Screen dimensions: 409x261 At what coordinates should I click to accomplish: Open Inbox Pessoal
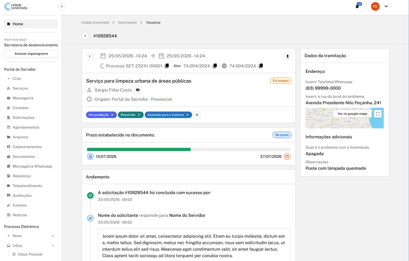coord(30,254)
